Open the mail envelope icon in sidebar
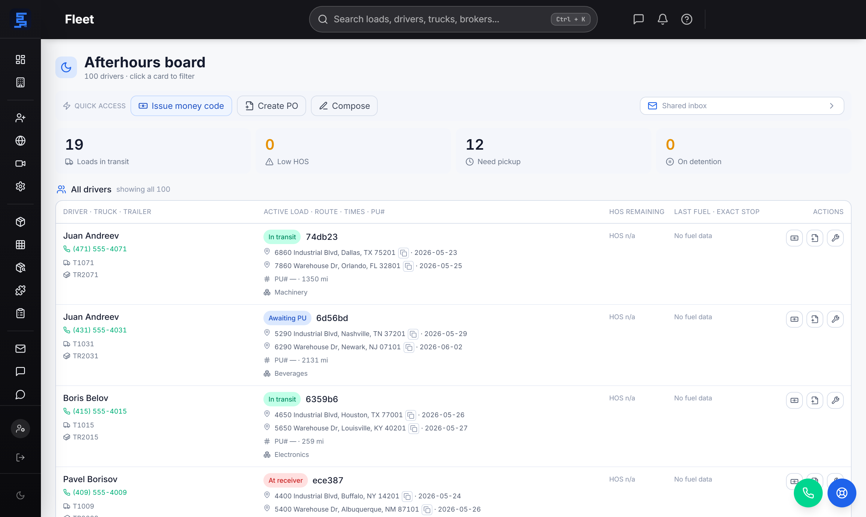 (20, 349)
